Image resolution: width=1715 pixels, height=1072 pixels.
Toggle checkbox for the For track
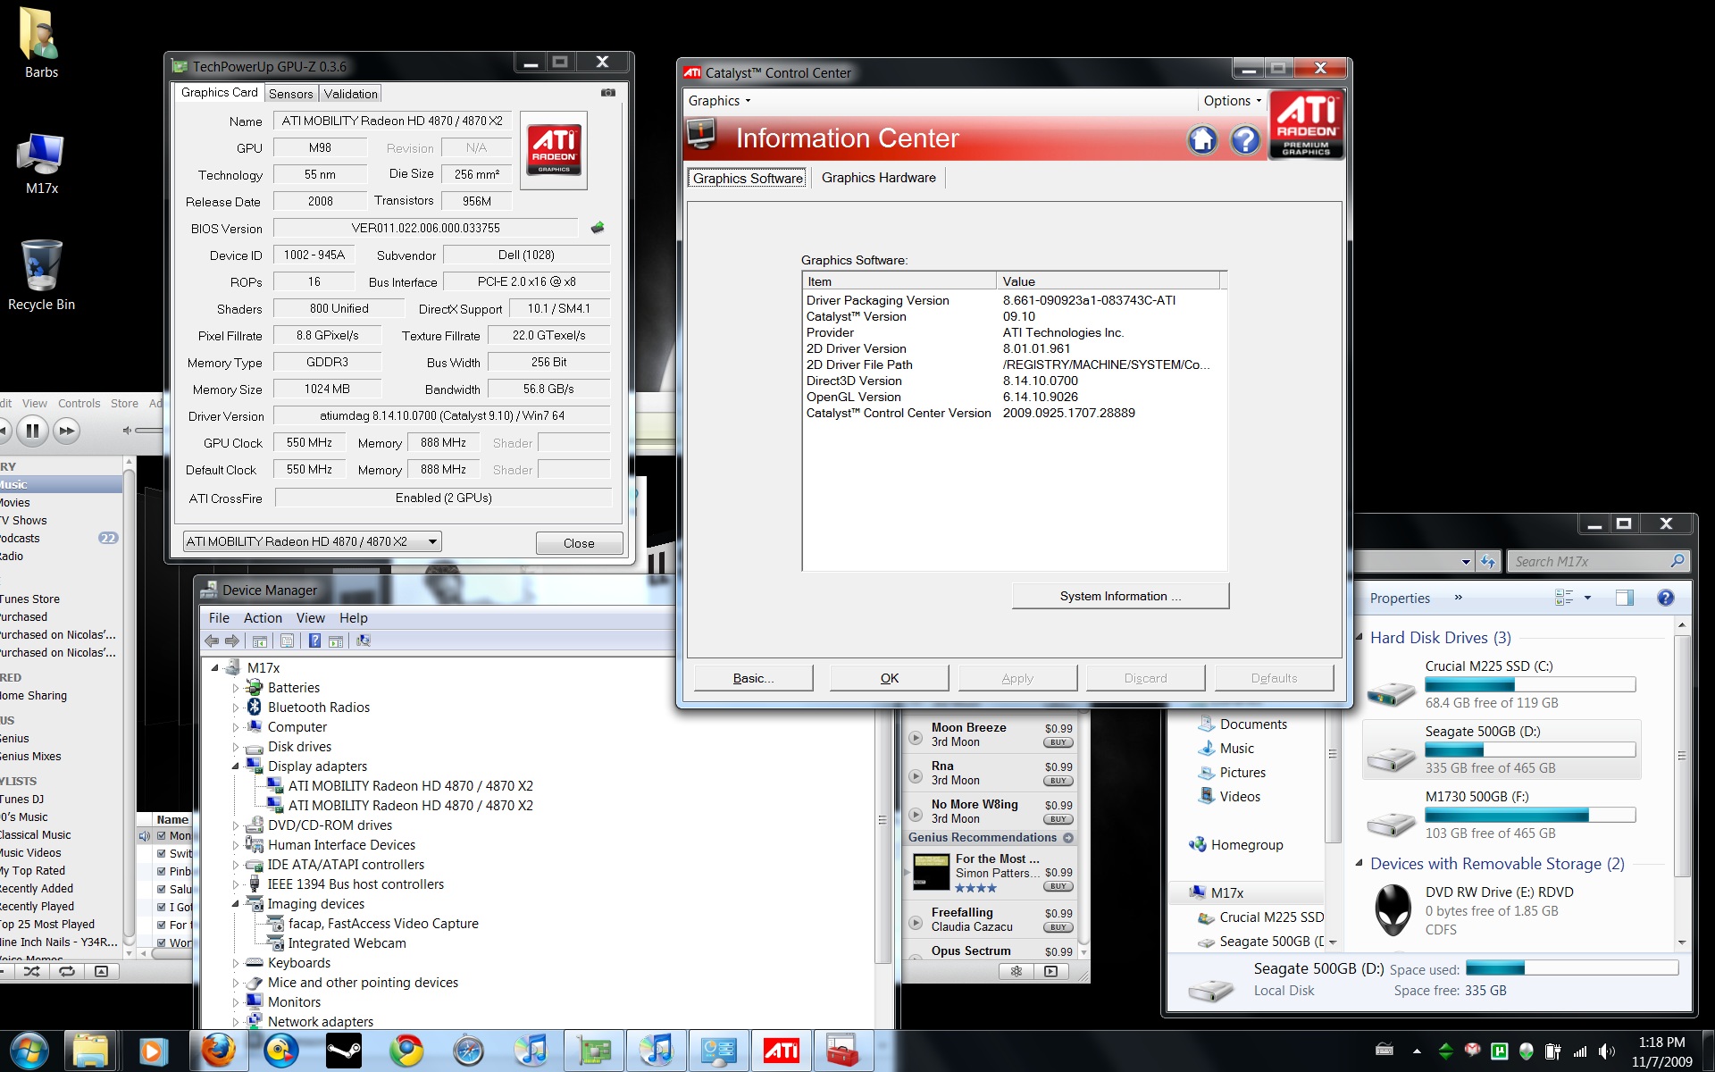pyautogui.click(x=162, y=925)
